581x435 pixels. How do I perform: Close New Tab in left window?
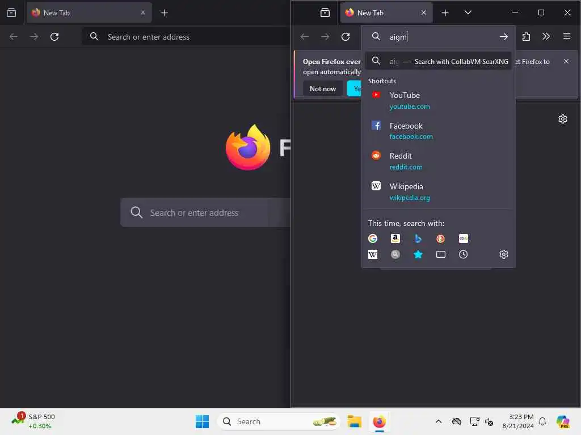pyautogui.click(x=142, y=13)
